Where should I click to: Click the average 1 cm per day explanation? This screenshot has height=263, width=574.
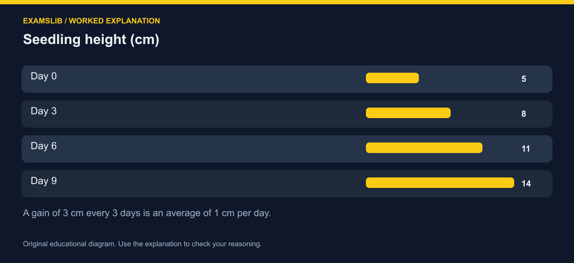click(147, 213)
